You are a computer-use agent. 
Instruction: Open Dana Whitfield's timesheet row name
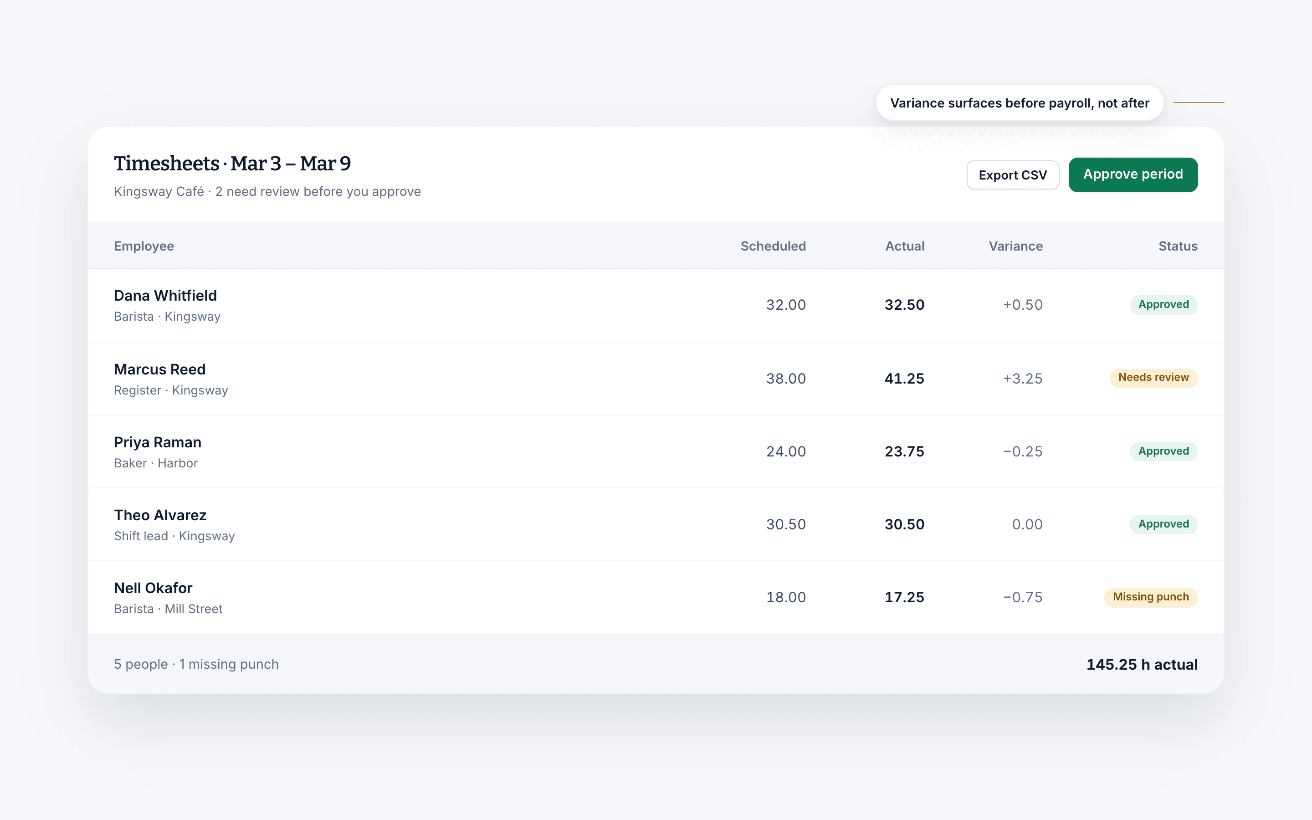(165, 296)
